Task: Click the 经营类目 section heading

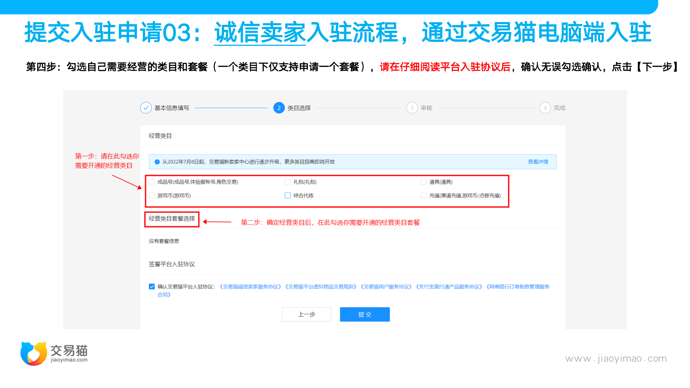Action: tap(160, 136)
